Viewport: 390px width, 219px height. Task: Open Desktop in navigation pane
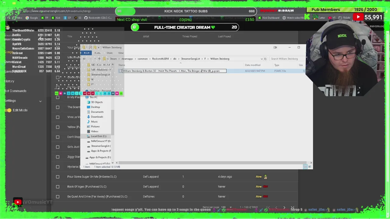click(x=95, y=107)
